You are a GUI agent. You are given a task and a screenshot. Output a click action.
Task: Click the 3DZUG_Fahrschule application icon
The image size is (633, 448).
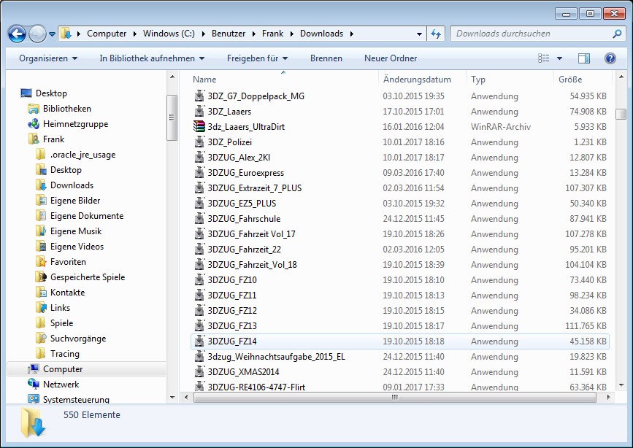199,219
